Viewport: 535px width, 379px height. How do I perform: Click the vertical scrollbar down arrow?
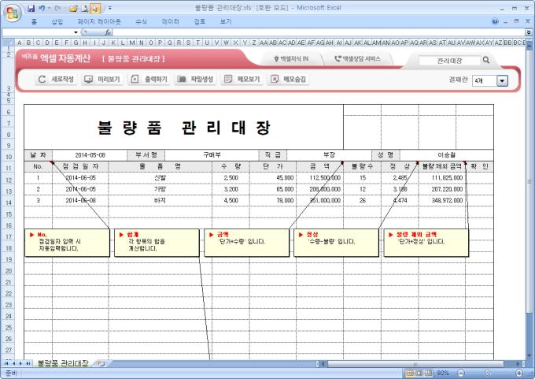point(529,356)
